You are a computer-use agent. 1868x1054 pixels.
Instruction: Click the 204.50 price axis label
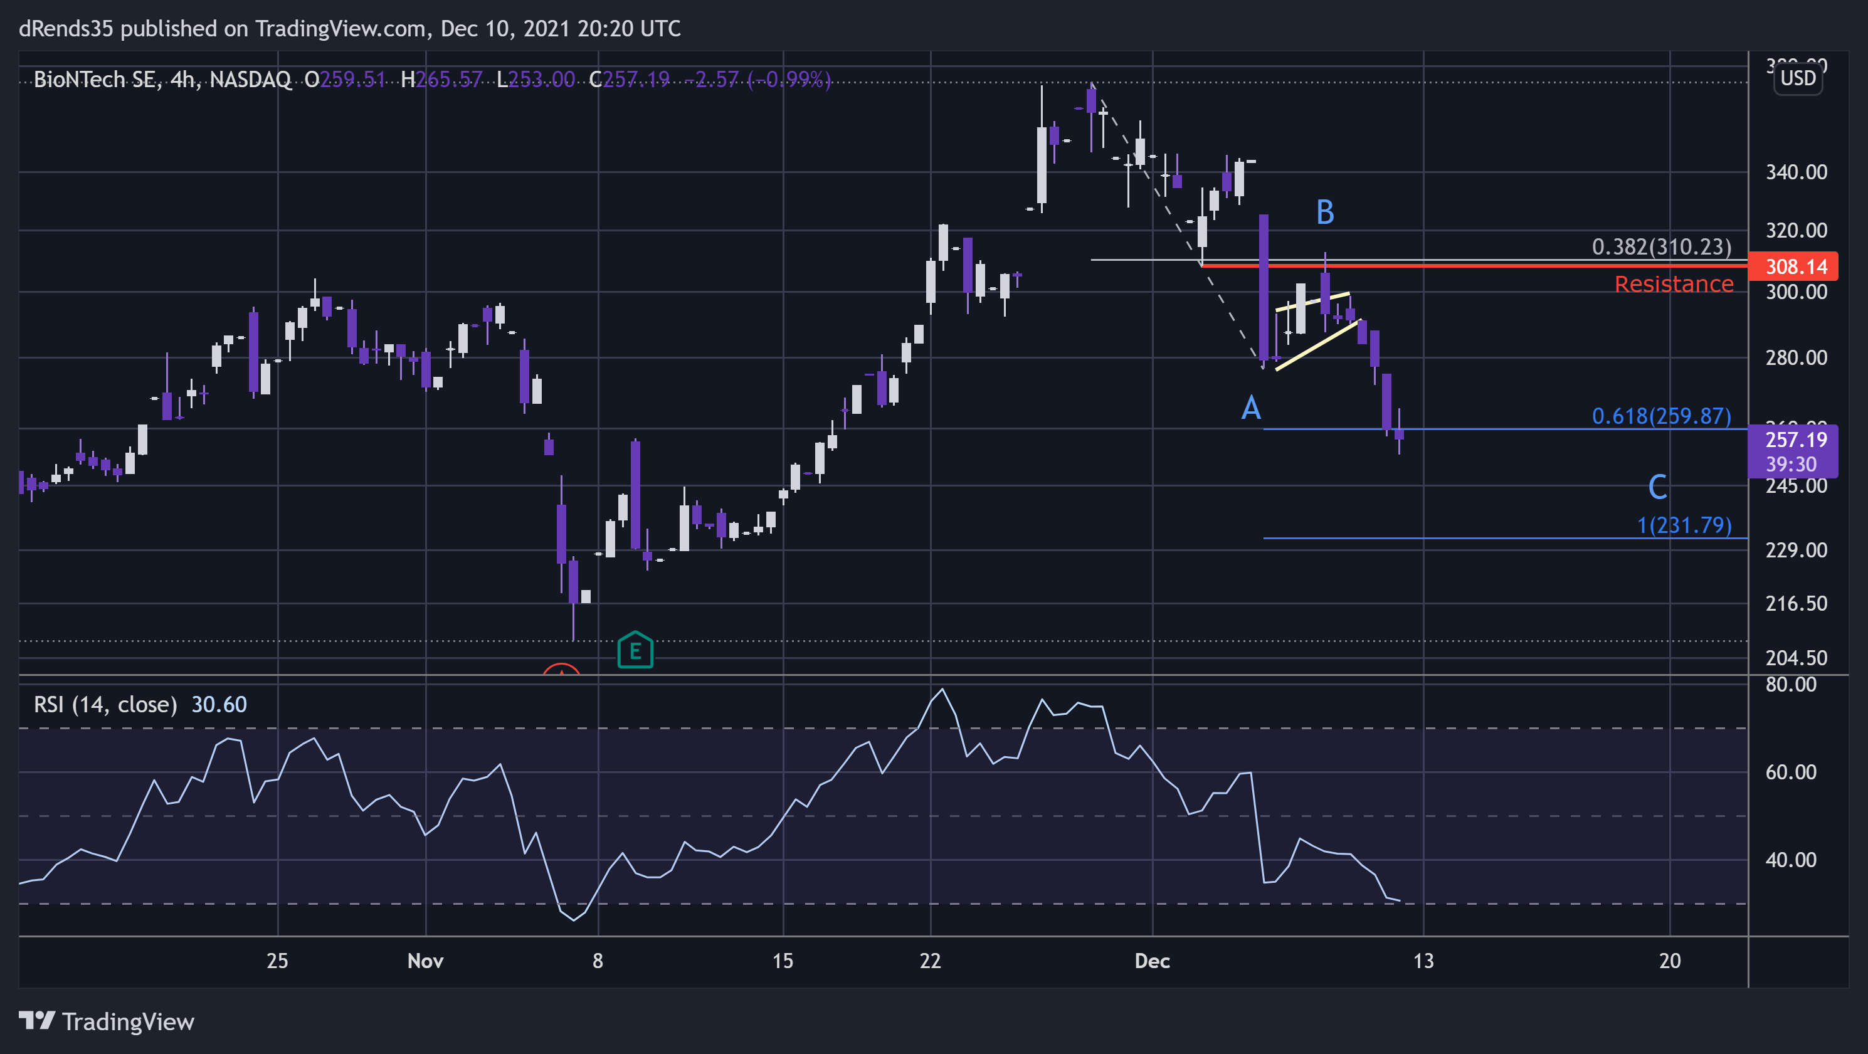[x=1797, y=658]
